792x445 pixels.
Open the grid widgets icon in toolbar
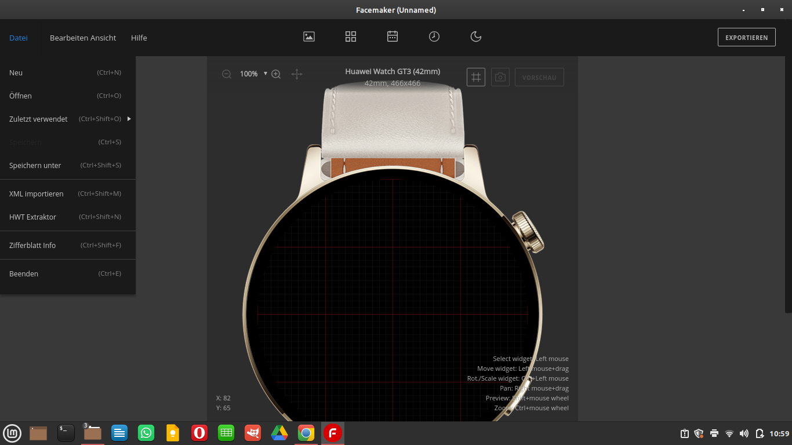(x=351, y=37)
